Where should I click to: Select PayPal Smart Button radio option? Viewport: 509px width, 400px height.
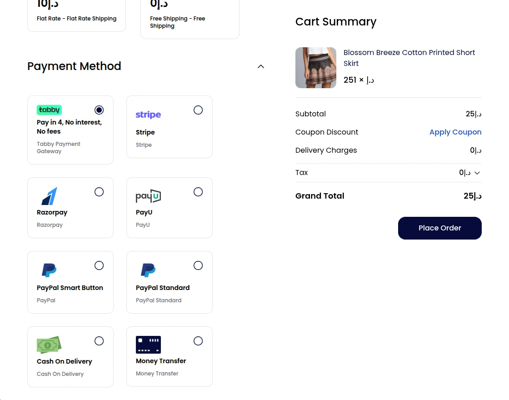99,265
